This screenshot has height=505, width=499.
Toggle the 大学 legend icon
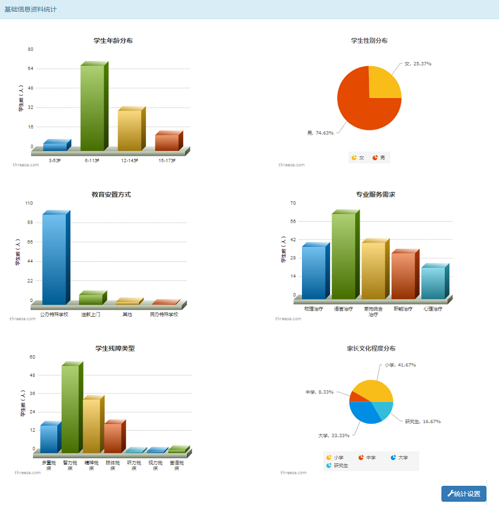point(393,458)
